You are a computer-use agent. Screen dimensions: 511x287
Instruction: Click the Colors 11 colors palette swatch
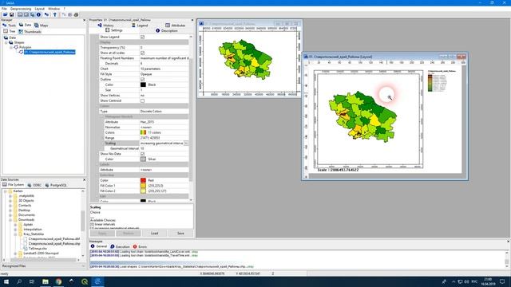click(143, 132)
